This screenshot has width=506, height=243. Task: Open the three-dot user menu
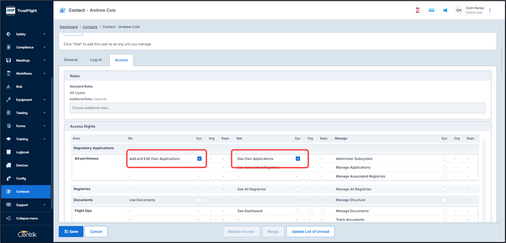click(x=490, y=10)
